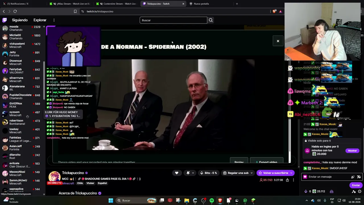Toggle follow with the heart button
Image resolution: width=364 pixels, height=205 pixels.
[x=177, y=173]
